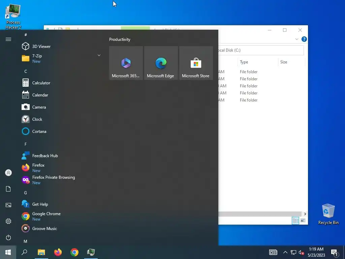Open Explorer Help question mark
Viewport: 345px width, 259px height.
click(304, 39)
